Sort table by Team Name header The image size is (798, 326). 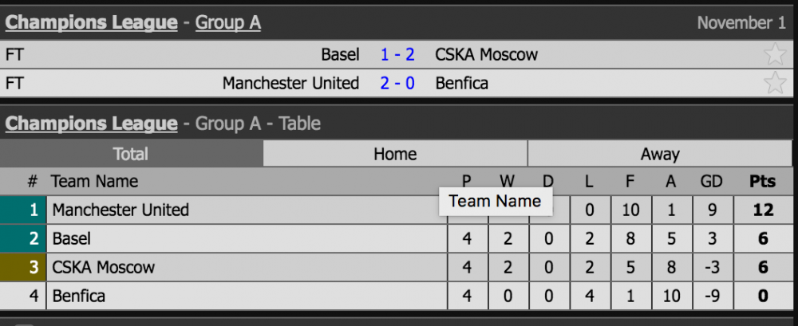tap(94, 182)
